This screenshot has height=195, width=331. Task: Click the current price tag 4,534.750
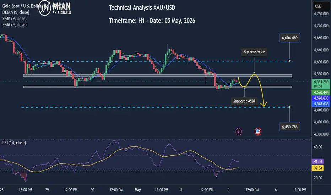[321, 84]
